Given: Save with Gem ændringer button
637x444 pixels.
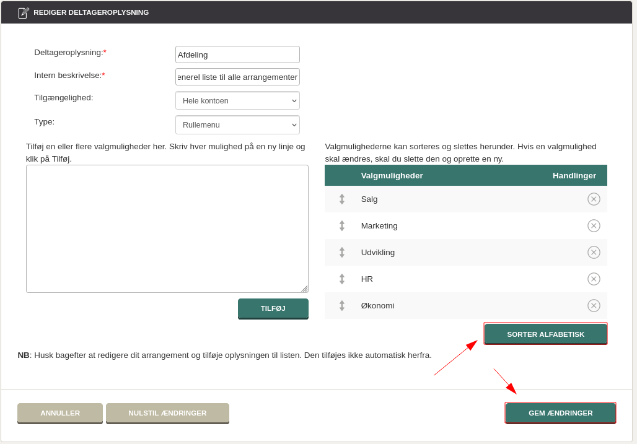Looking at the screenshot, I should [x=560, y=413].
